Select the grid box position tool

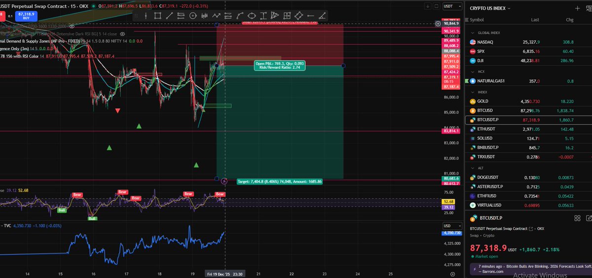pos(287,15)
